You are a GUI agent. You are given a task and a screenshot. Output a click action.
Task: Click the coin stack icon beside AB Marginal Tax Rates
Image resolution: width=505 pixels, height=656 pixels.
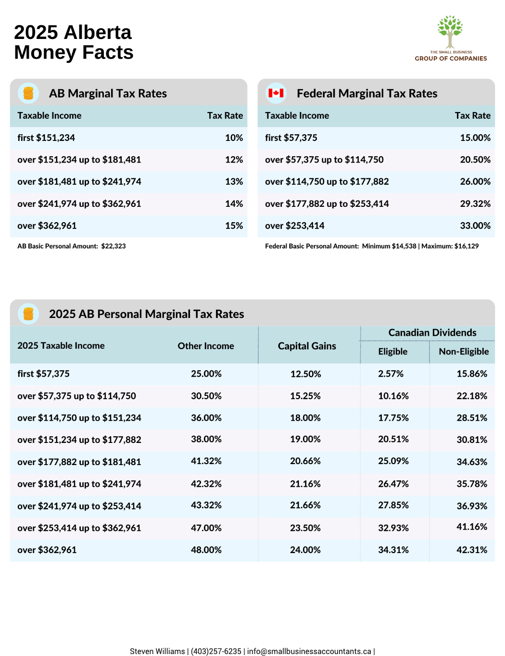(28, 93)
